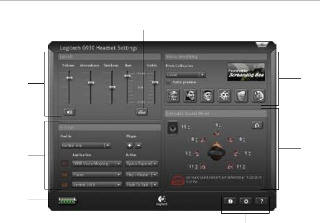Image resolution: width=320 pixels, height=223 pixels.
Task: Click the rear left speaker icon
Action: [x=203, y=167]
